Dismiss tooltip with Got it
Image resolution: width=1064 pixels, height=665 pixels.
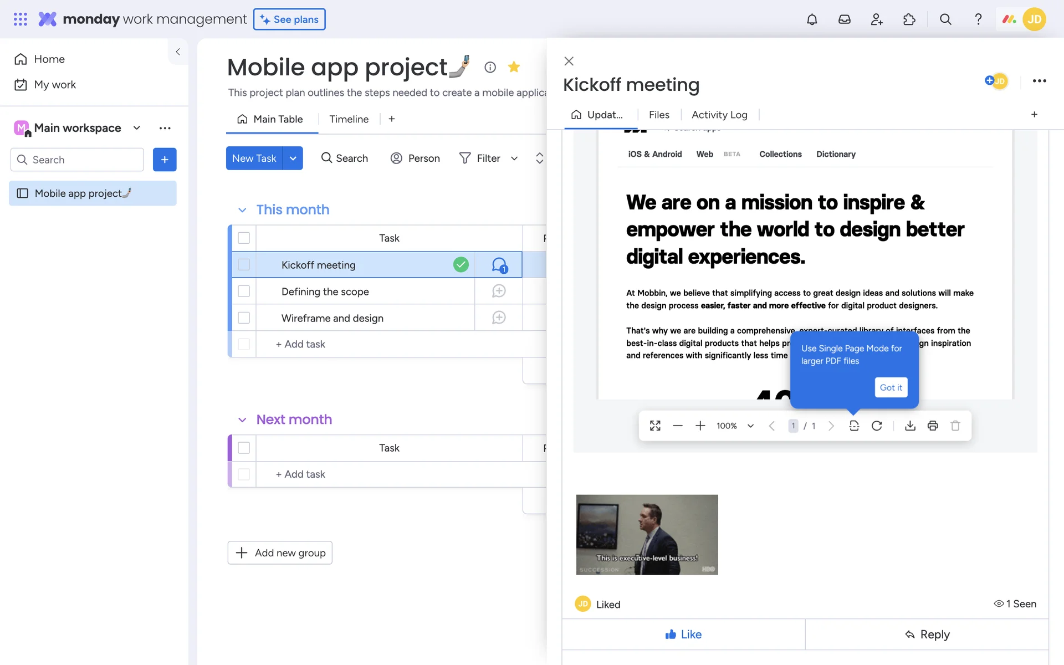[891, 387]
